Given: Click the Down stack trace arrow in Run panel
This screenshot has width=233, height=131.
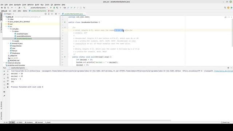Looking at the screenshot, I should pos(8,74).
